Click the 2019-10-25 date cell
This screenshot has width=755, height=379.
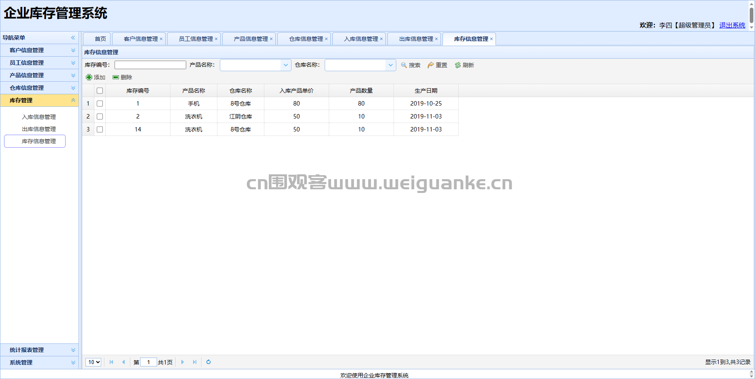[426, 104]
